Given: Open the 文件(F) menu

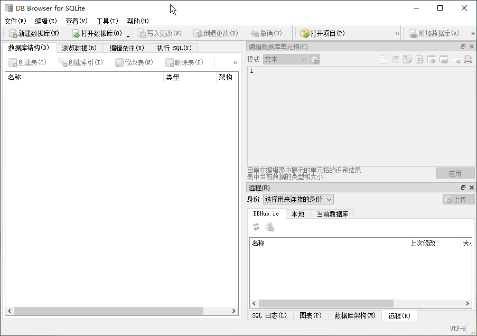Looking at the screenshot, I should click(x=15, y=21).
